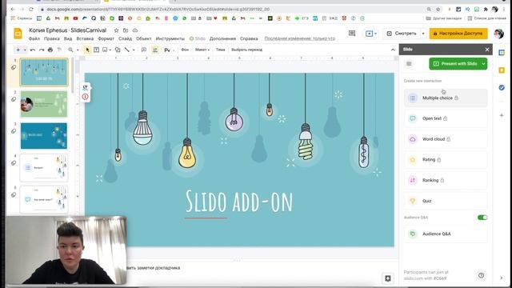Click the add comment toolbar icon
512x288 pixels.
144,50
